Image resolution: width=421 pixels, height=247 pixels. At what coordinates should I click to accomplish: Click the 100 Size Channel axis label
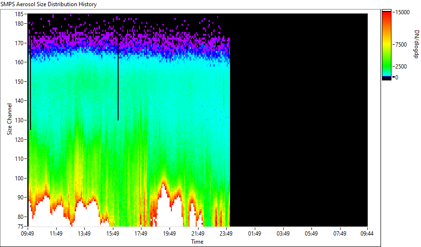point(19,178)
